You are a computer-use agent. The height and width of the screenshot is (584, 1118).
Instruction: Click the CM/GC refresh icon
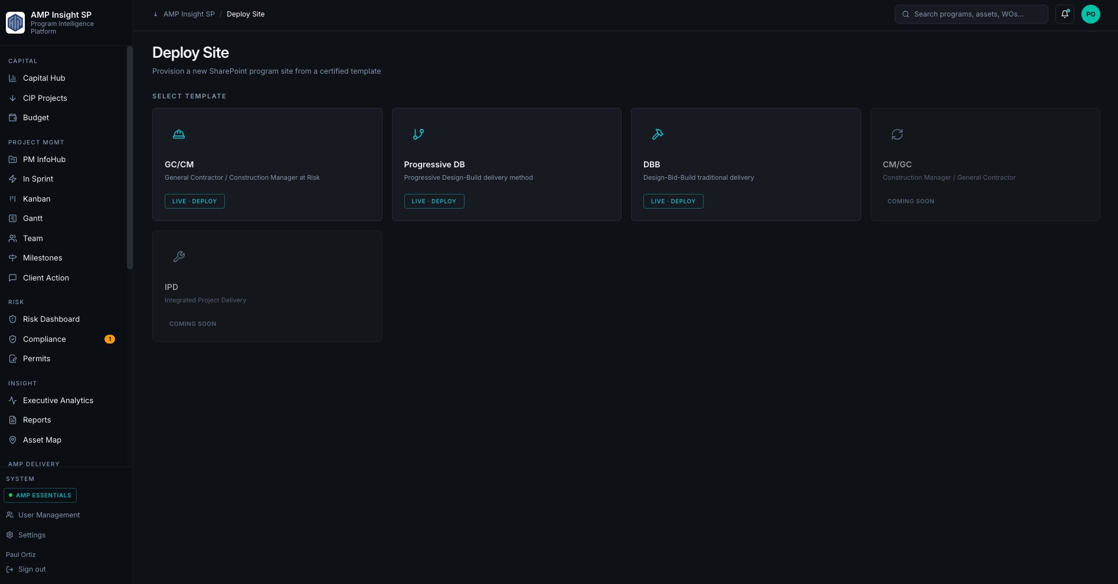pos(897,134)
